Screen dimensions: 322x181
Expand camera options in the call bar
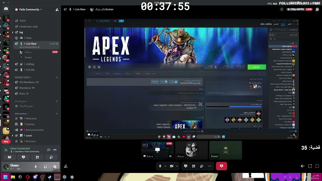coord(177,166)
